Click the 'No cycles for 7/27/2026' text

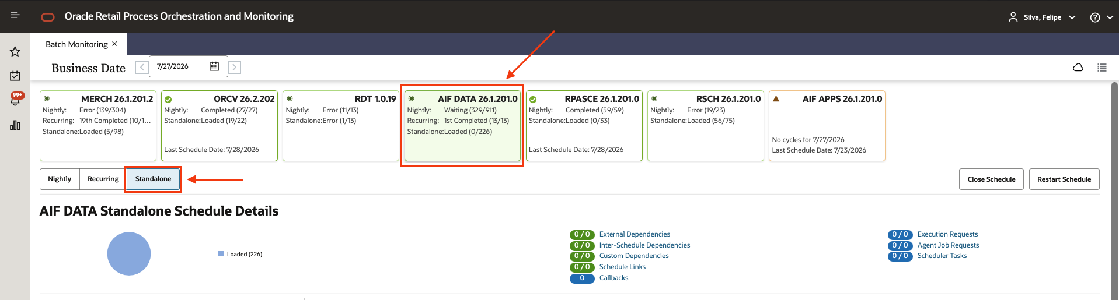[808, 140]
